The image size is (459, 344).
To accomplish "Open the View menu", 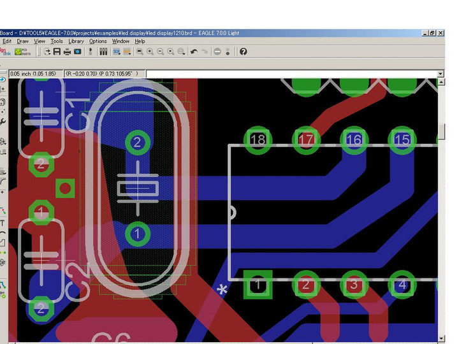I will 40,41.
